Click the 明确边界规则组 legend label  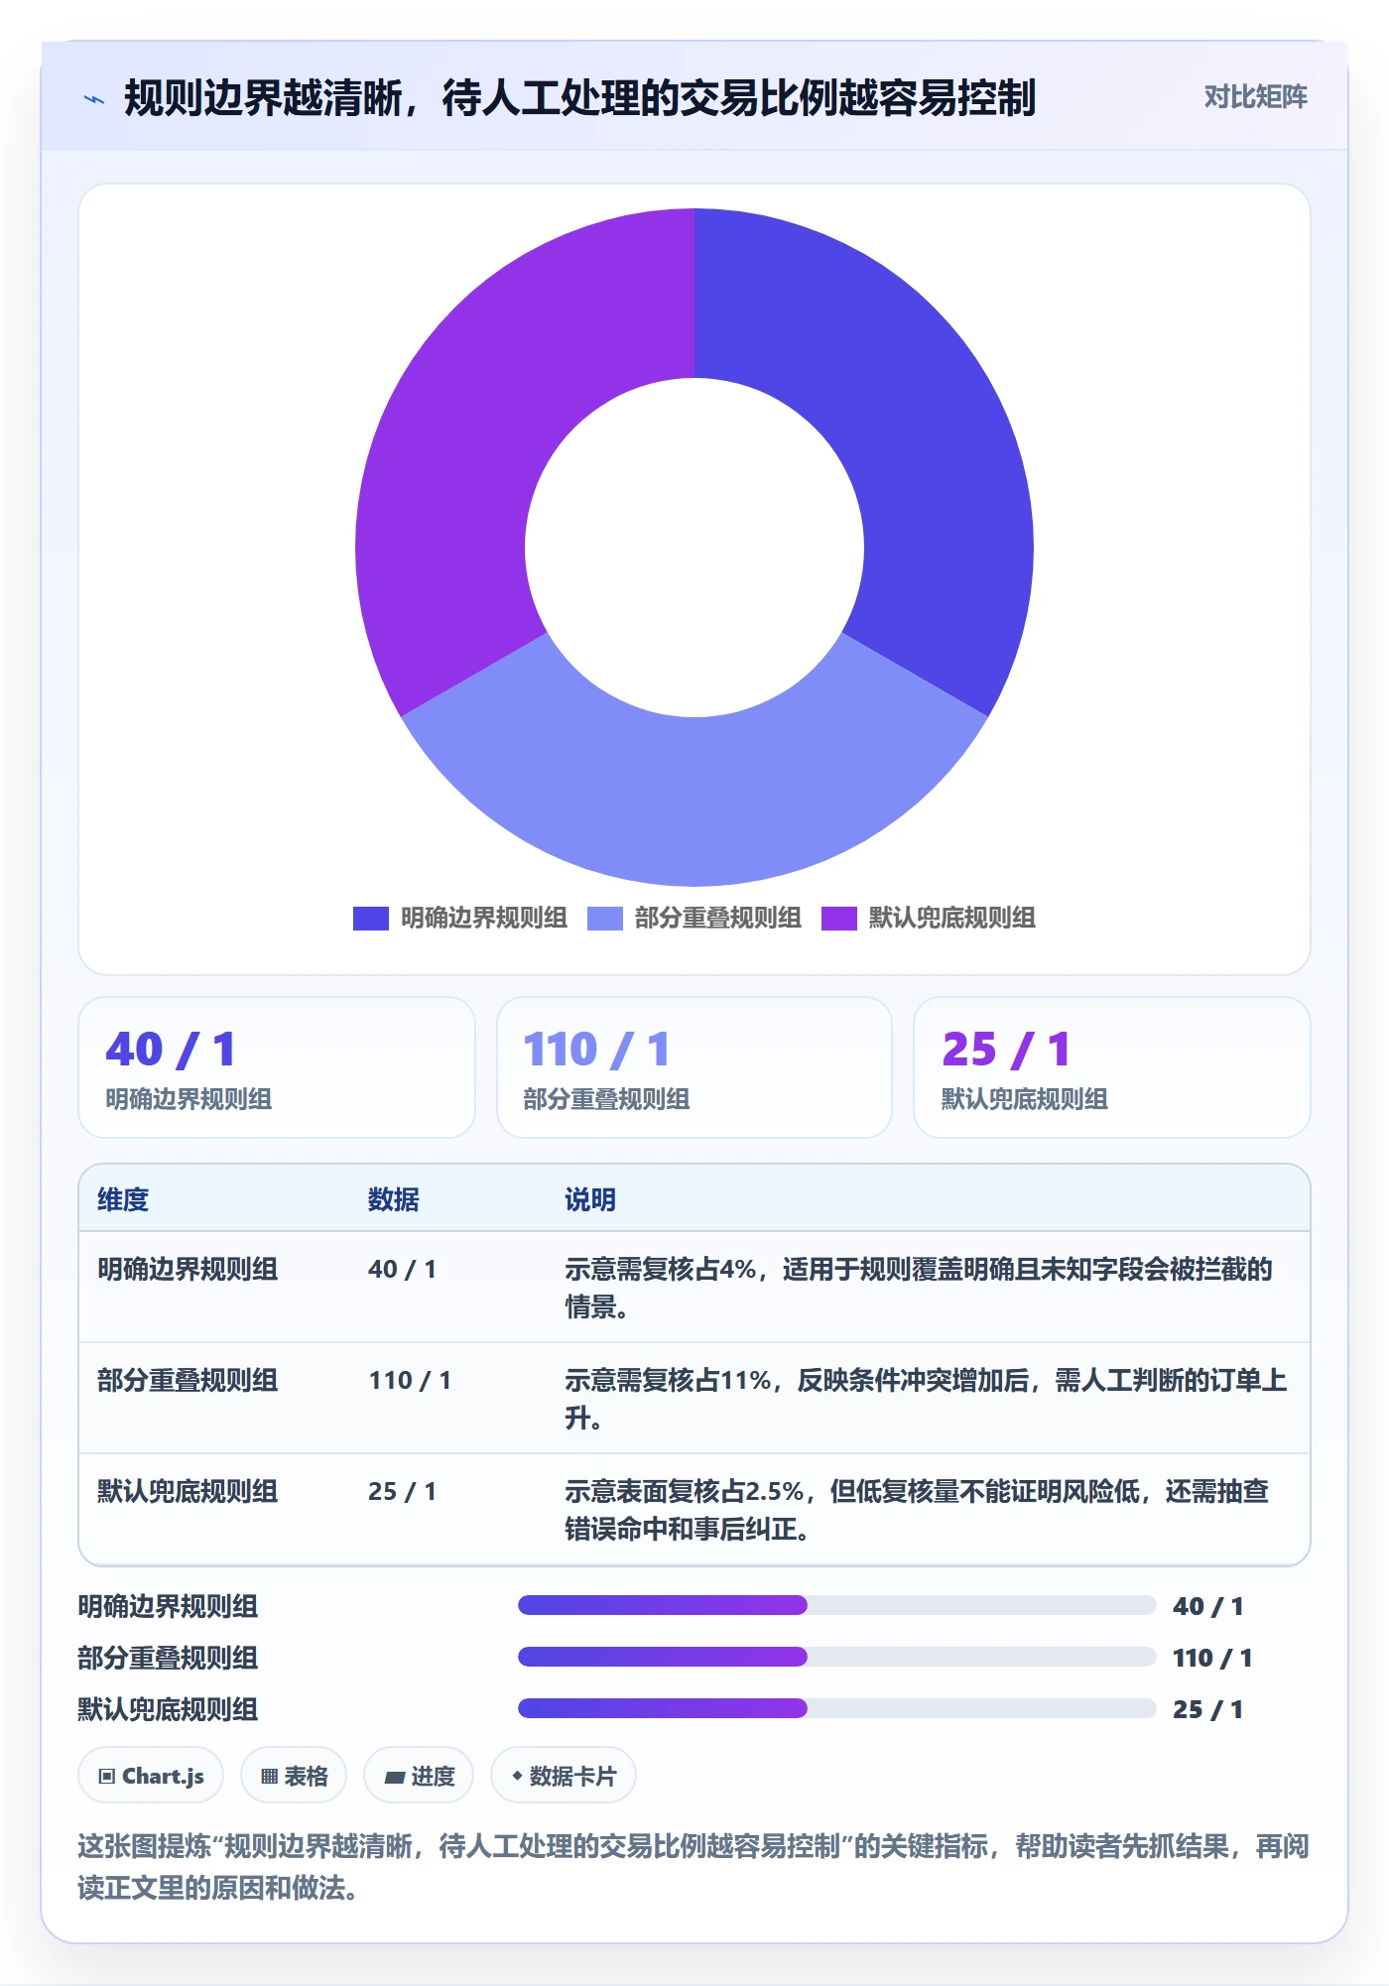(x=483, y=919)
